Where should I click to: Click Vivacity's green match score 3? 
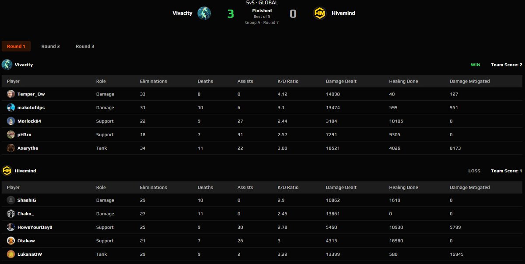point(231,14)
